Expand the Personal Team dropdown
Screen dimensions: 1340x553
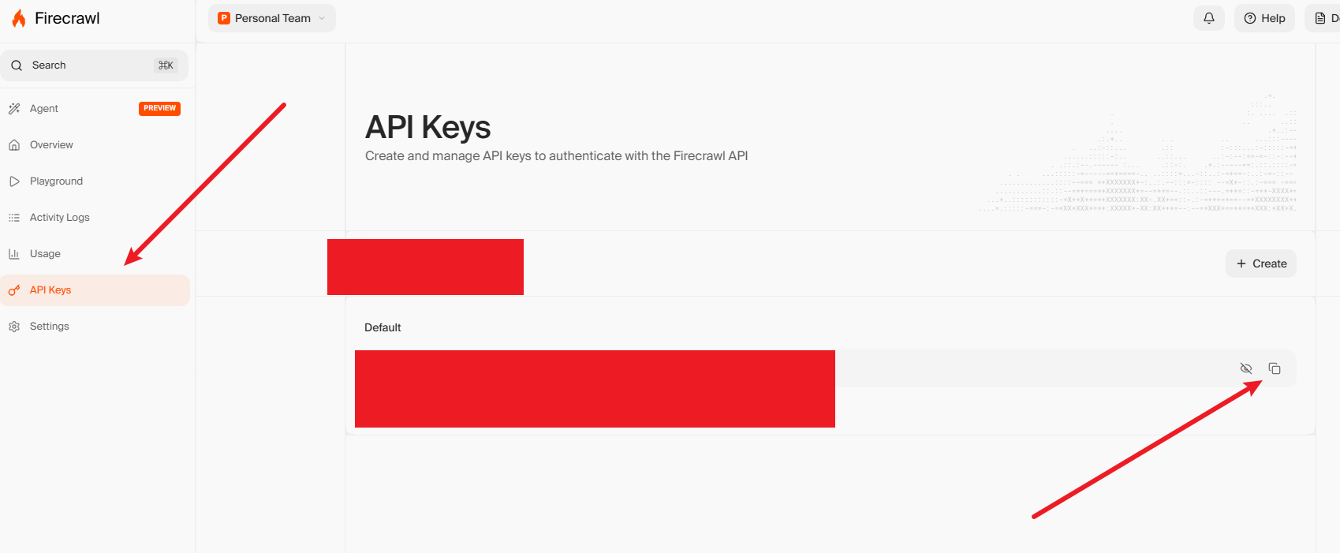tap(272, 18)
